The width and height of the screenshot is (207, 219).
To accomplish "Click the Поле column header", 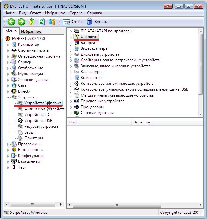I will 99,122.
